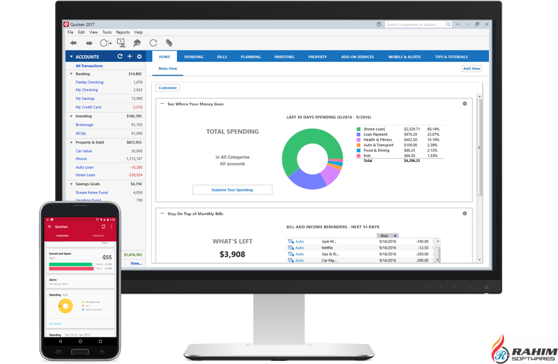Viewport: 558px width, 364px height.
Task: Collapse the ACCOUNTS sidebar triangle
Action: pos(71,56)
